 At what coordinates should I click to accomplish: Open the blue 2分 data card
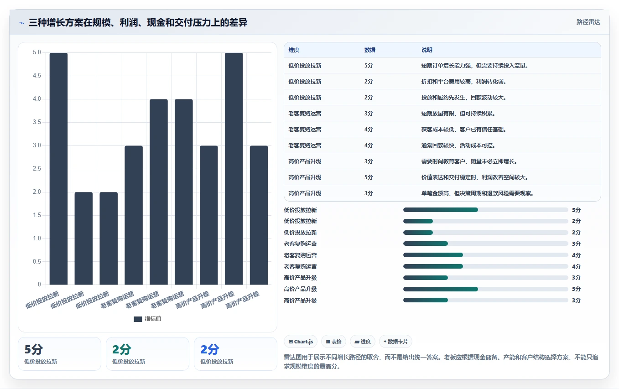tap(235, 354)
